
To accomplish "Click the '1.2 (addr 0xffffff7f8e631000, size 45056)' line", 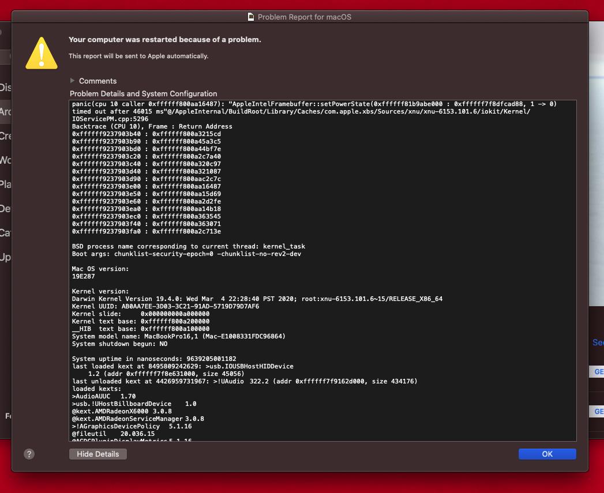I will [x=166, y=374].
